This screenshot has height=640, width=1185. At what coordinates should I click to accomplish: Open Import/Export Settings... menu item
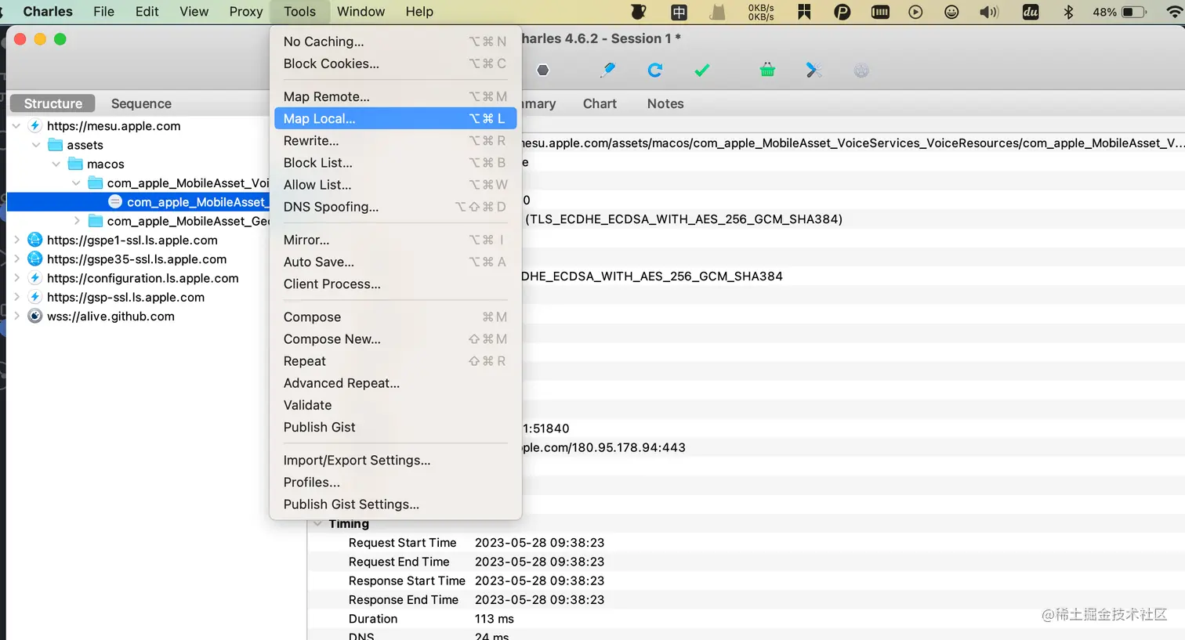pyautogui.click(x=395, y=460)
